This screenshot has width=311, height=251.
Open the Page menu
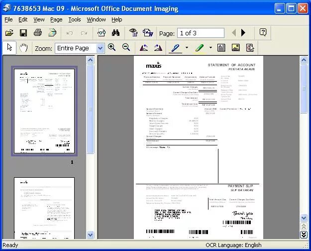(x=56, y=19)
